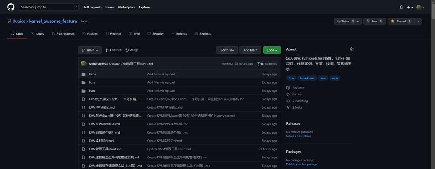View the 0 tags link
Viewport: 435px width, 169px height.
(132, 50)
